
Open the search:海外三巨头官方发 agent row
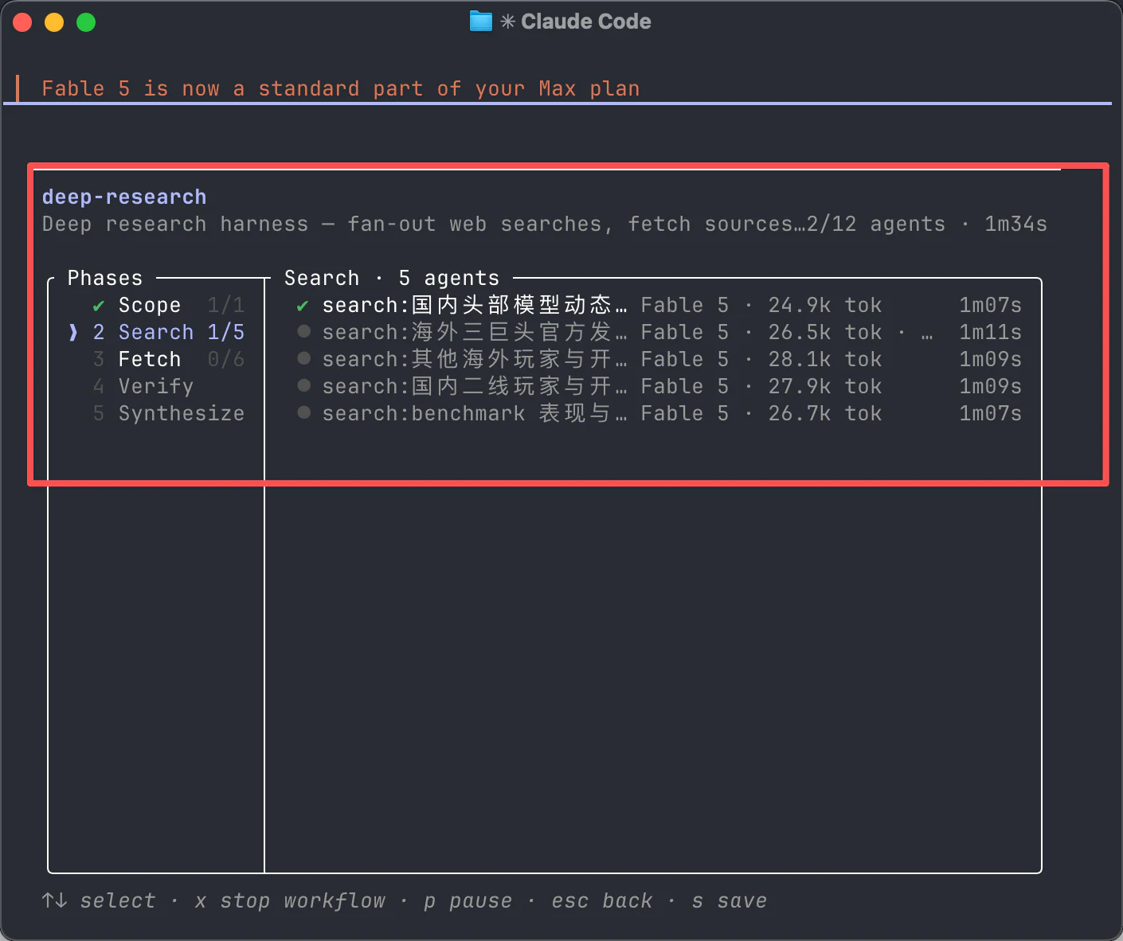click(659, 332)
